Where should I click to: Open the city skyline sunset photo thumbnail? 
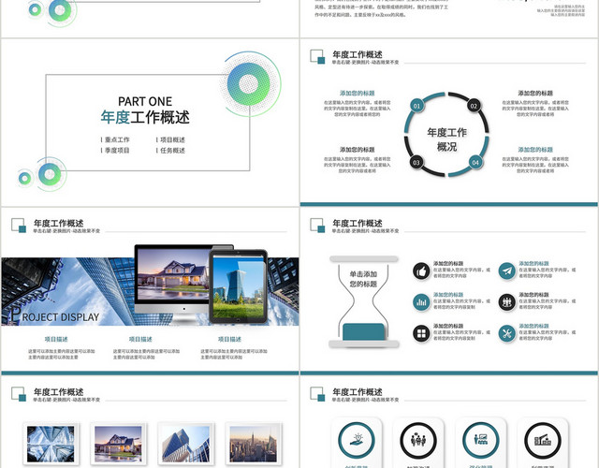(254, 444)
